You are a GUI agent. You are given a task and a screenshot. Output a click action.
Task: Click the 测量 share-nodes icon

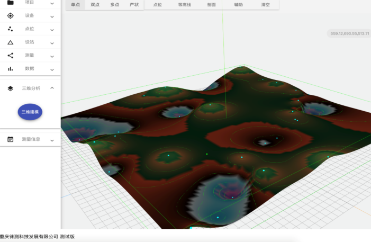[x=10, y=56]
